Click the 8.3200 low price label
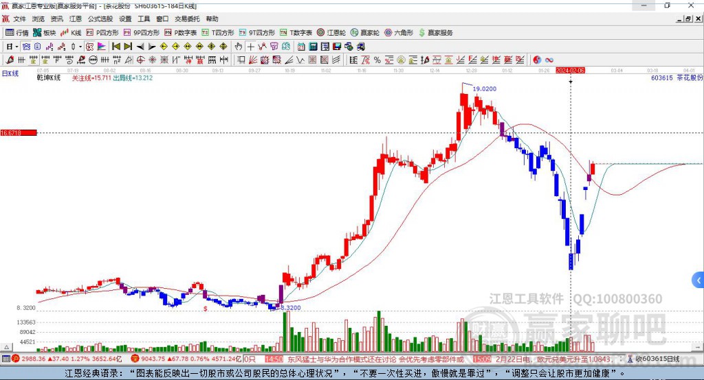This screenshot has height=380, width=704. coord(291,308)
